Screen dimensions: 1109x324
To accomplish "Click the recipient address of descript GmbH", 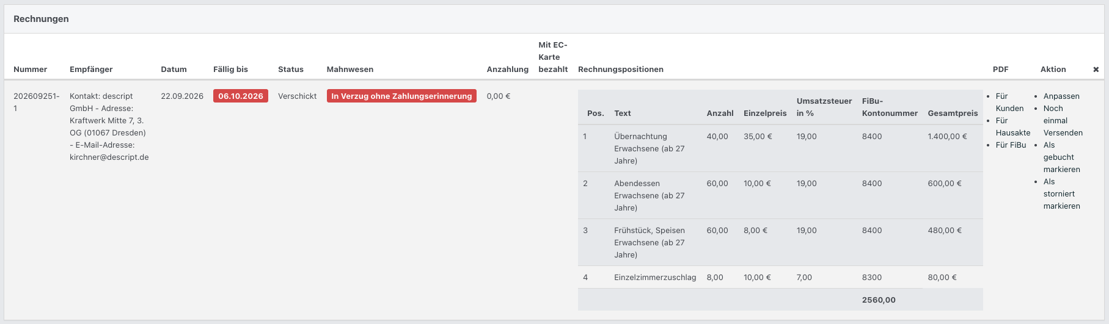I will (x=108, y=127).
